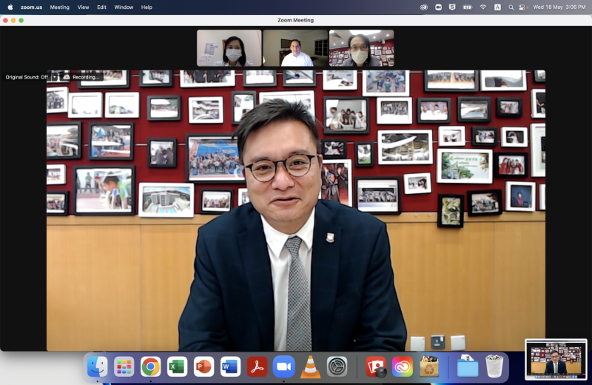Open Spotlight search magnifier
The height and width of the screenshot is (385, 592).
tap(511, 7)
